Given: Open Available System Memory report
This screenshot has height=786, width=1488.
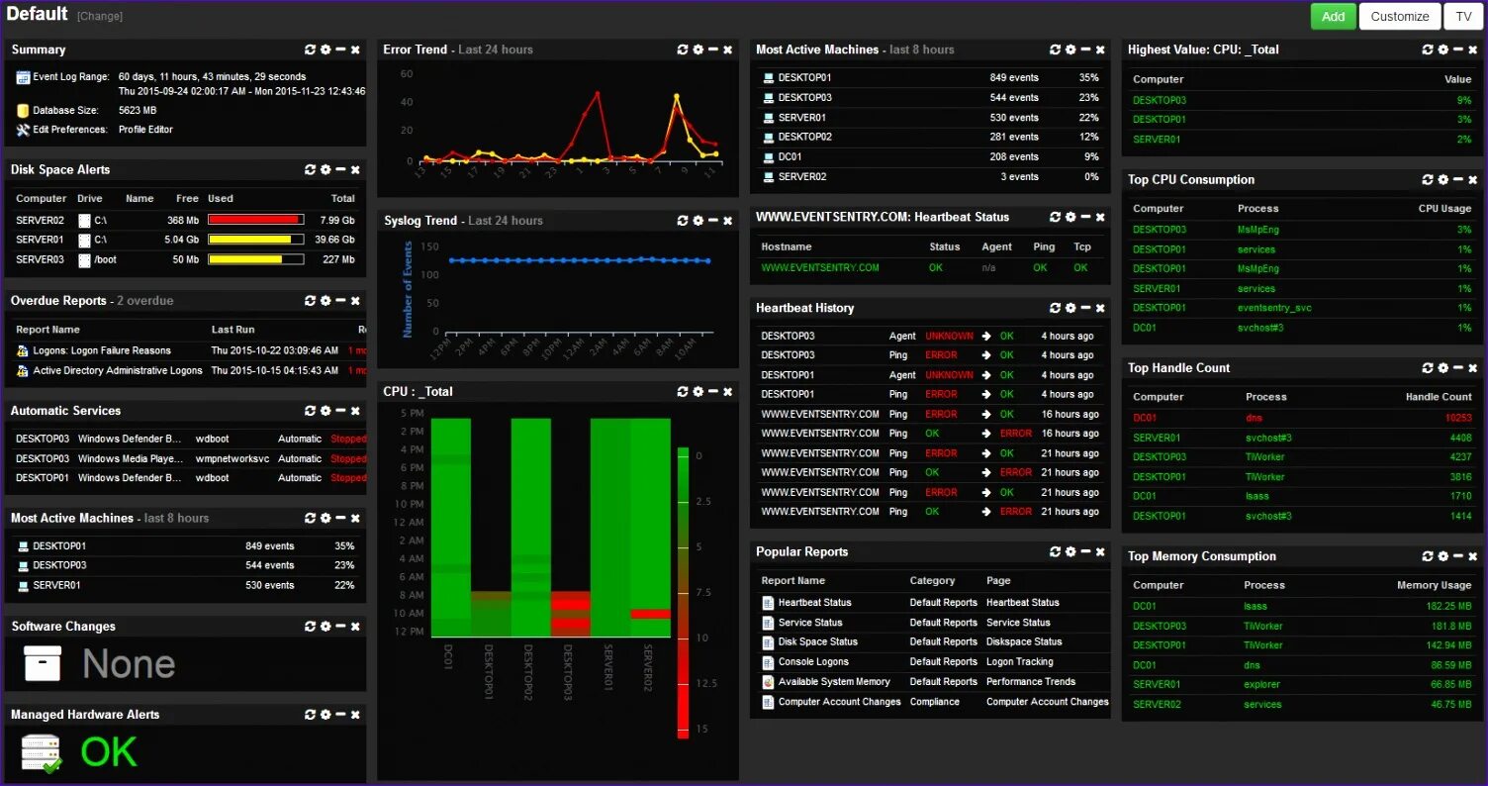Looking at the screenshot, I should [x=834, y=682].
